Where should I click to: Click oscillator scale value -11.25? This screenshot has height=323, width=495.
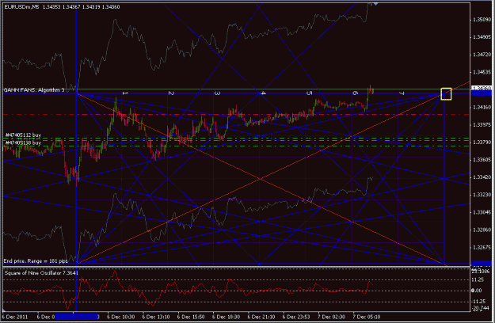click(x=479, y=302)
